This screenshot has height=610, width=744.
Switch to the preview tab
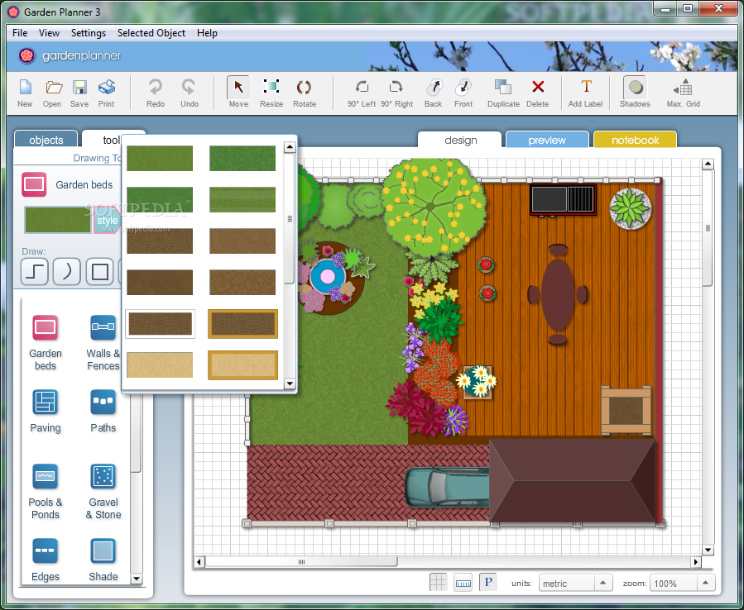click(547, 140)
